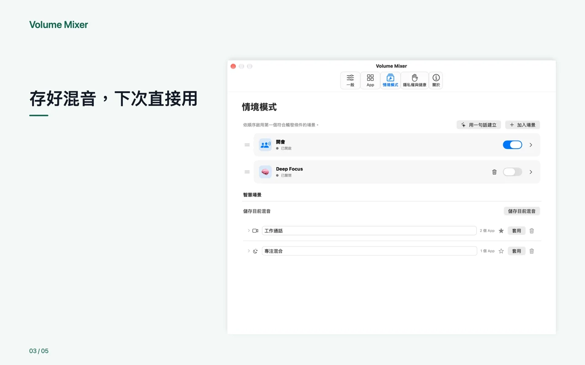Click the 儲存目前混音 label on the left
Image resolution: width=585 pixels, height=365 pixels.
coord(257,211)
